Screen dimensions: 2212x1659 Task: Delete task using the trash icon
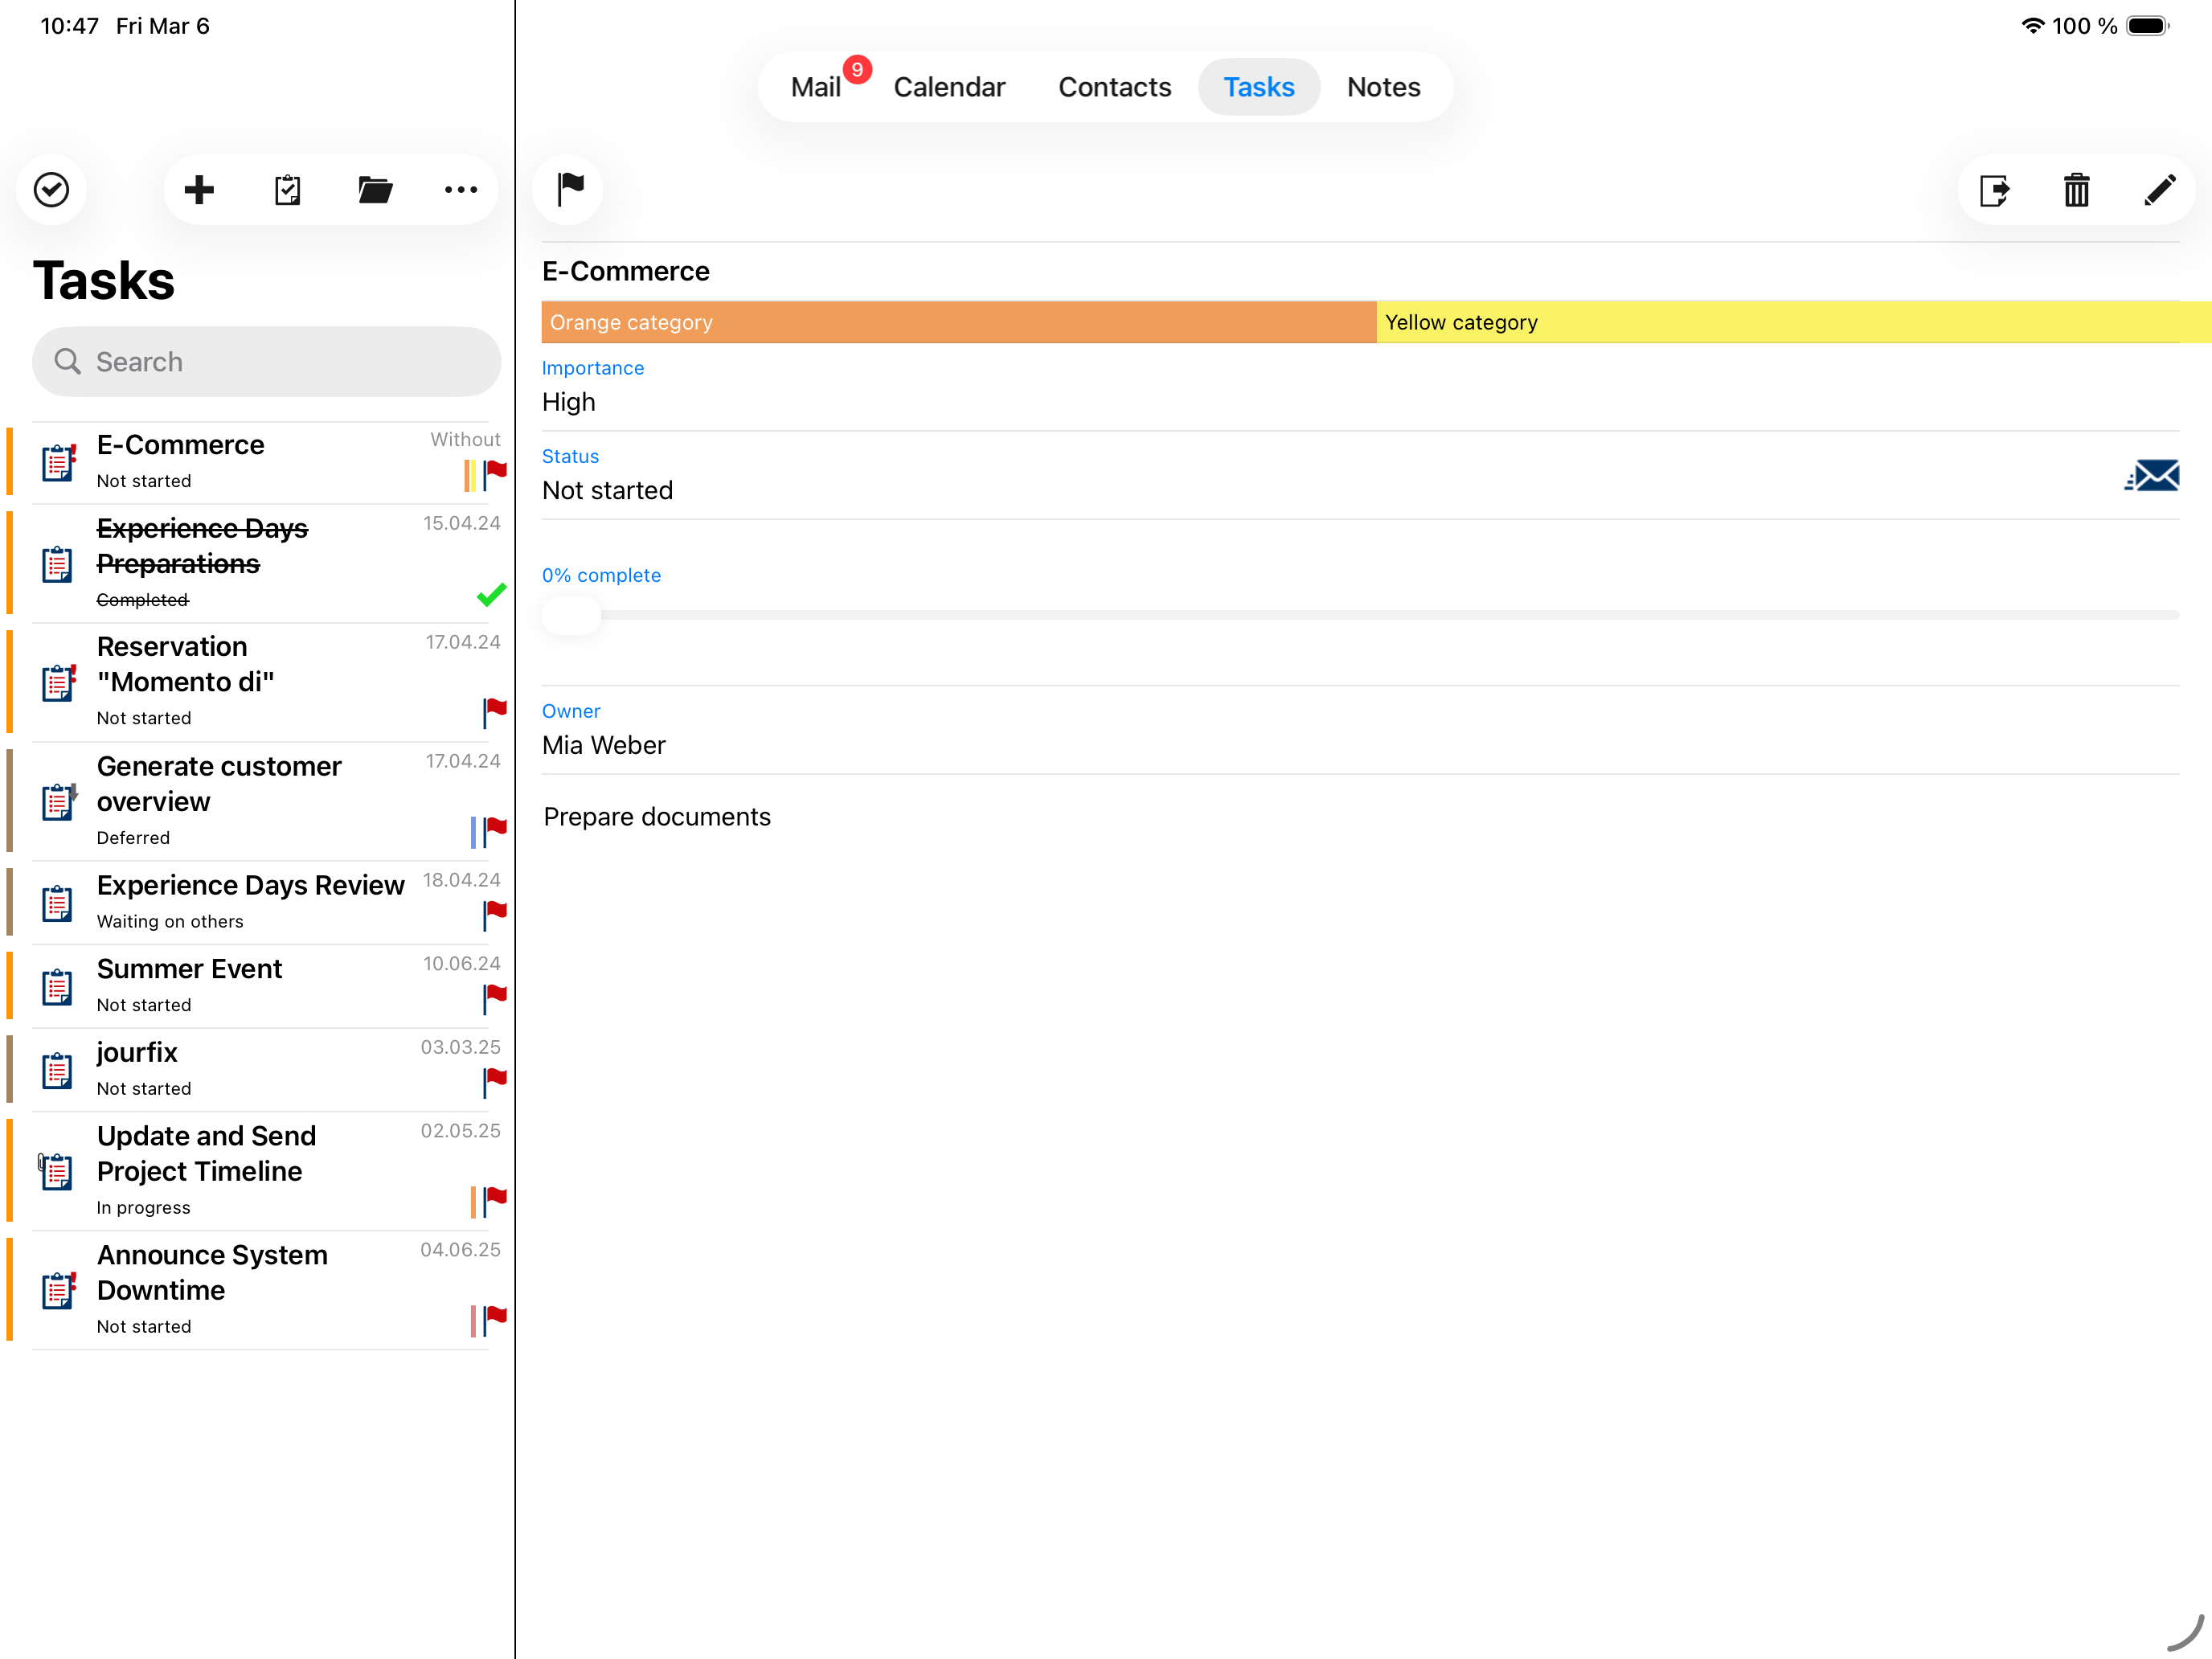2077,190
